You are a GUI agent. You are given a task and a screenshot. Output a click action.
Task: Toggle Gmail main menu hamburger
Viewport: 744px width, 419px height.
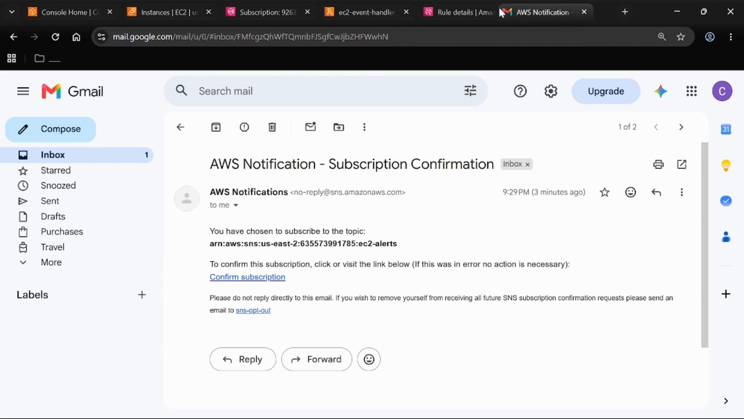coord(23,91)
